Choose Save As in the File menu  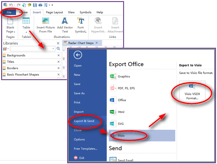(79, 93)
